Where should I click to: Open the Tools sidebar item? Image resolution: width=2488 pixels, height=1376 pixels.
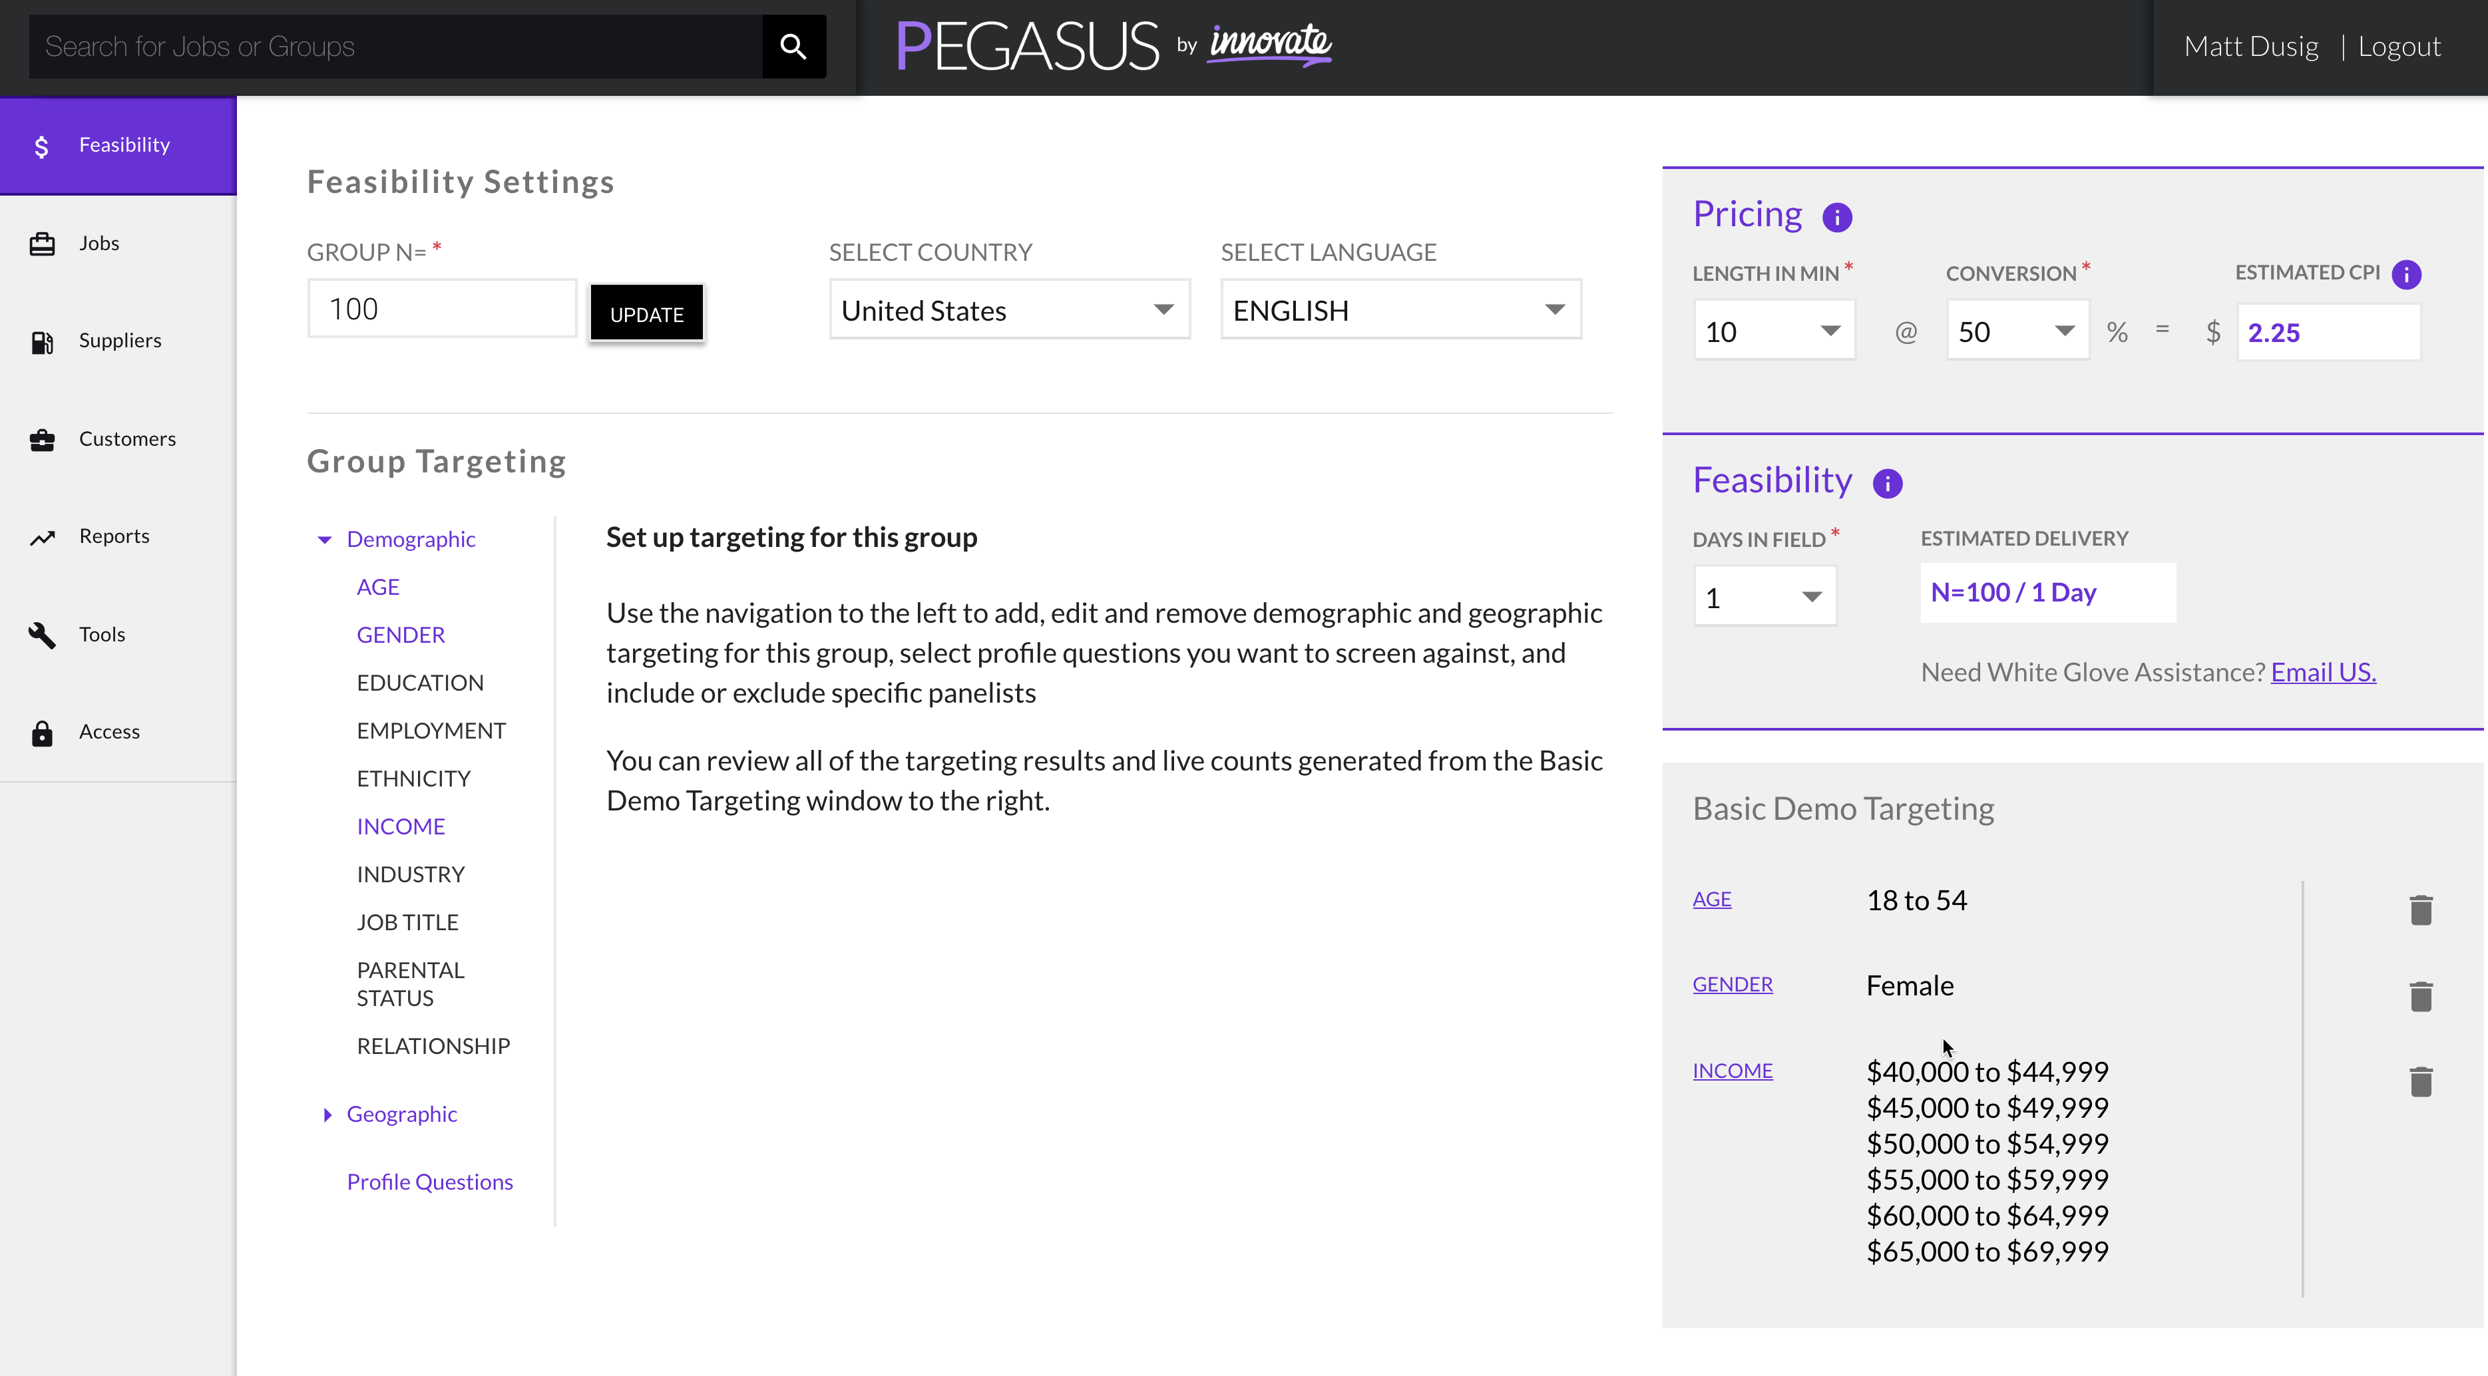tap(103, 634)
